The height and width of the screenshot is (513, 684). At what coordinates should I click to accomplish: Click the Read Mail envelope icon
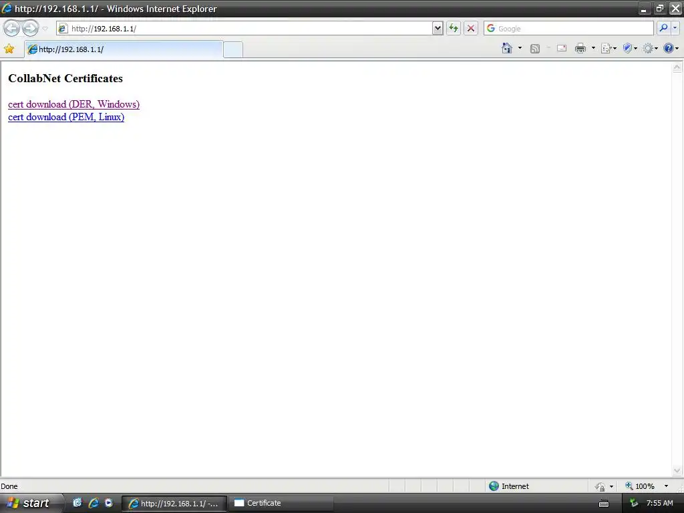pyautogui.click(x=562, y=48)
